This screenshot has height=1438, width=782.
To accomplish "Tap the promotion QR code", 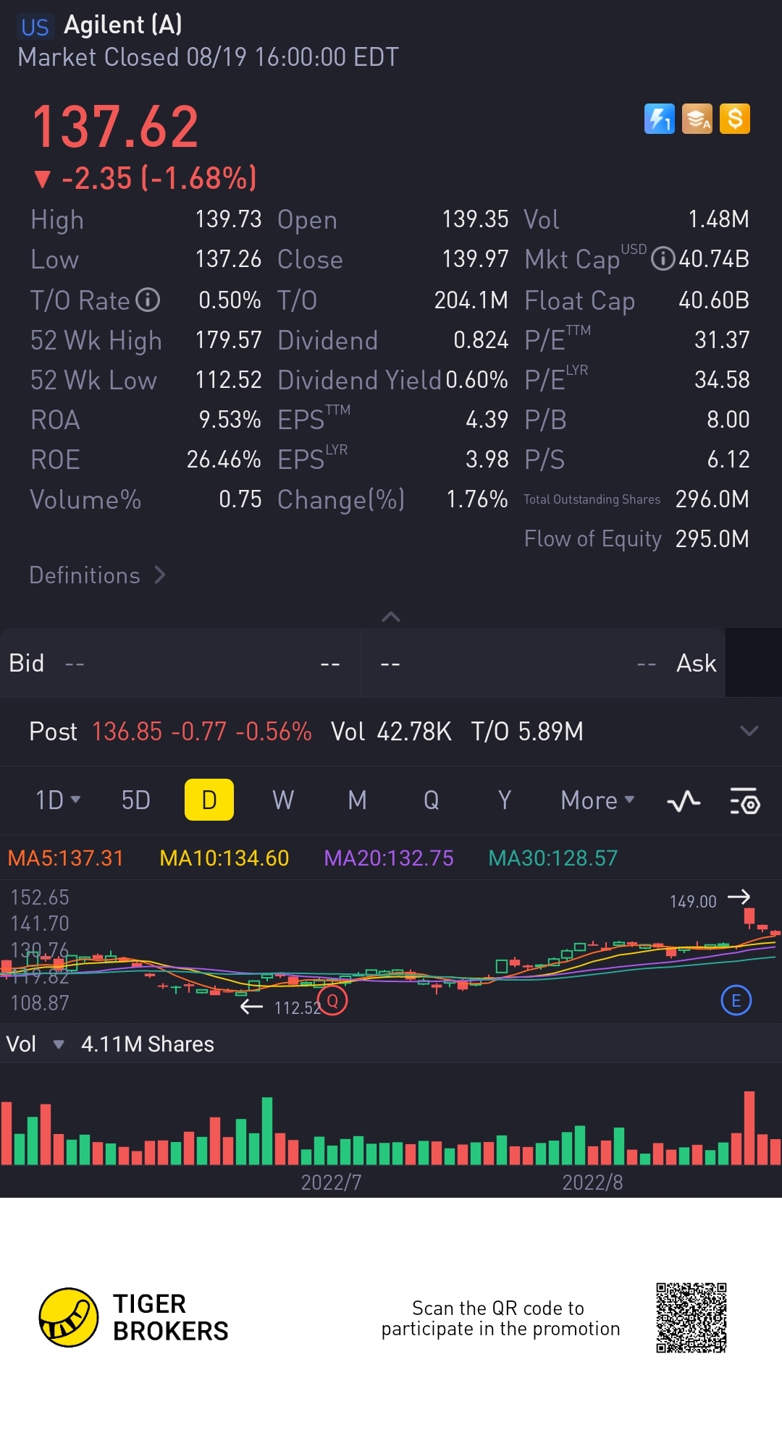I will pos(691,1318).
